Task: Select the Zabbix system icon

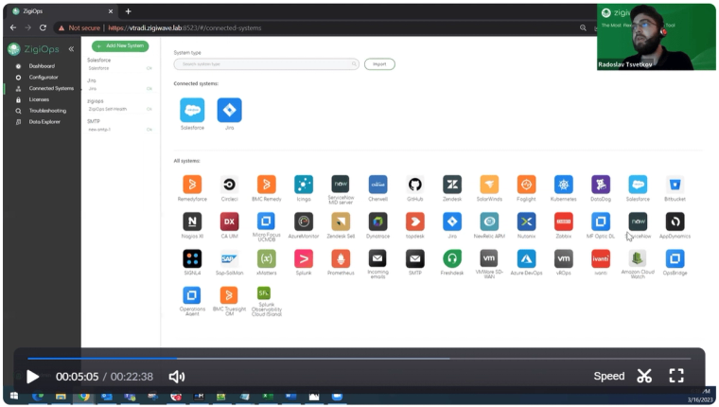Action: pyautogui.click(x=564, y=221)
